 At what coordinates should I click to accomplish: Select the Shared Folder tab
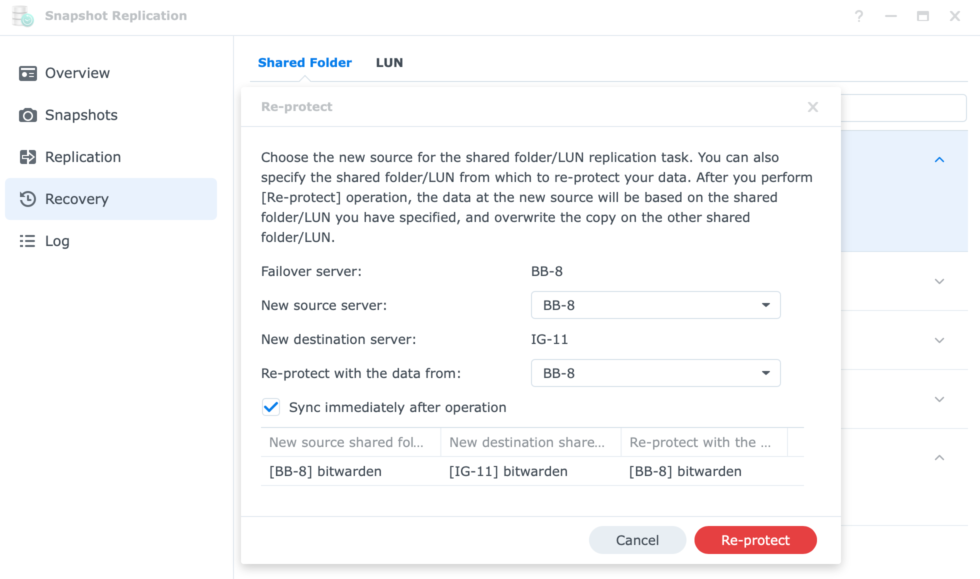click(x=305, y=62)
